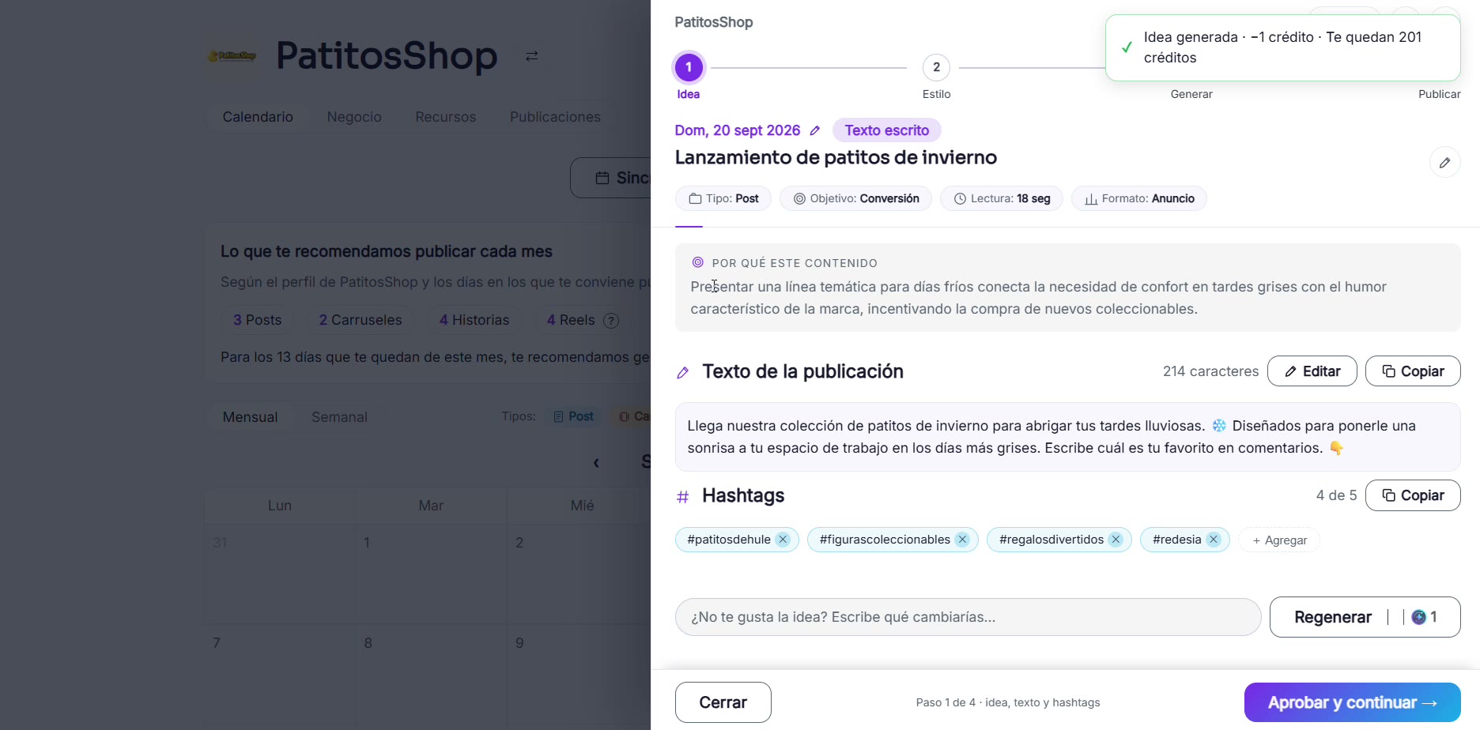Go to previous month with the left chevron
1480x730 pixels.
tap(596, 463)
